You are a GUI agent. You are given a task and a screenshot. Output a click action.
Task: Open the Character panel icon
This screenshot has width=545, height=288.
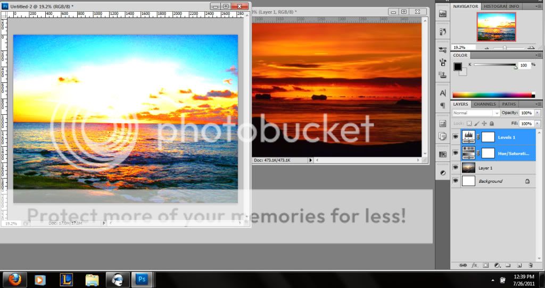442,93
